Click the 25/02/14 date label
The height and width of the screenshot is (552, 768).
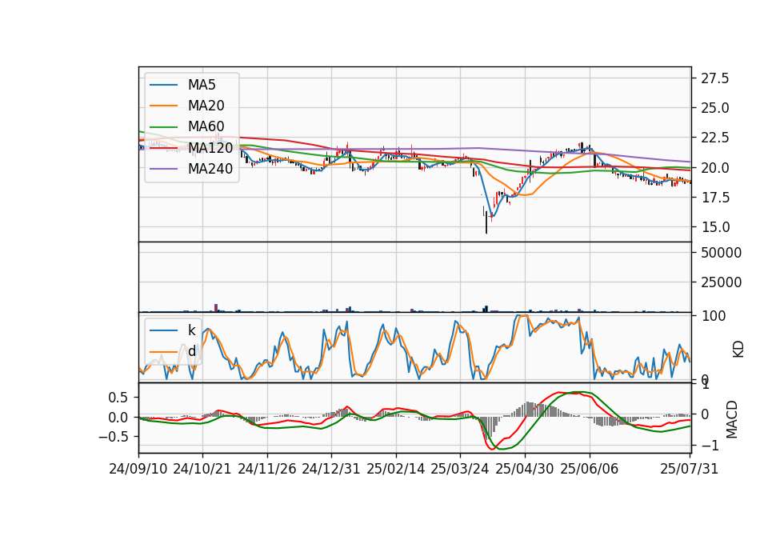point(396,469)
